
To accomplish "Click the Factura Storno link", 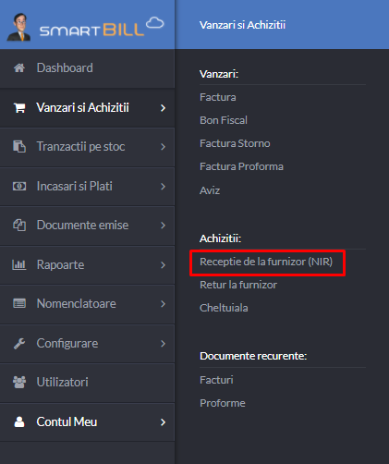I will click(235, 143).
